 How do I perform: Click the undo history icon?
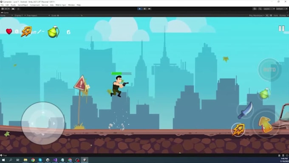tap(255, 9)
